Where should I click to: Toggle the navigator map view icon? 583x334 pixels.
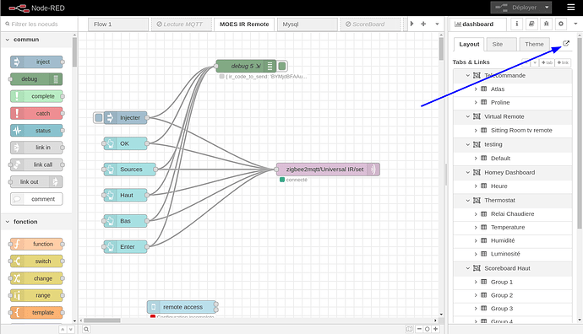coord(409,329)
